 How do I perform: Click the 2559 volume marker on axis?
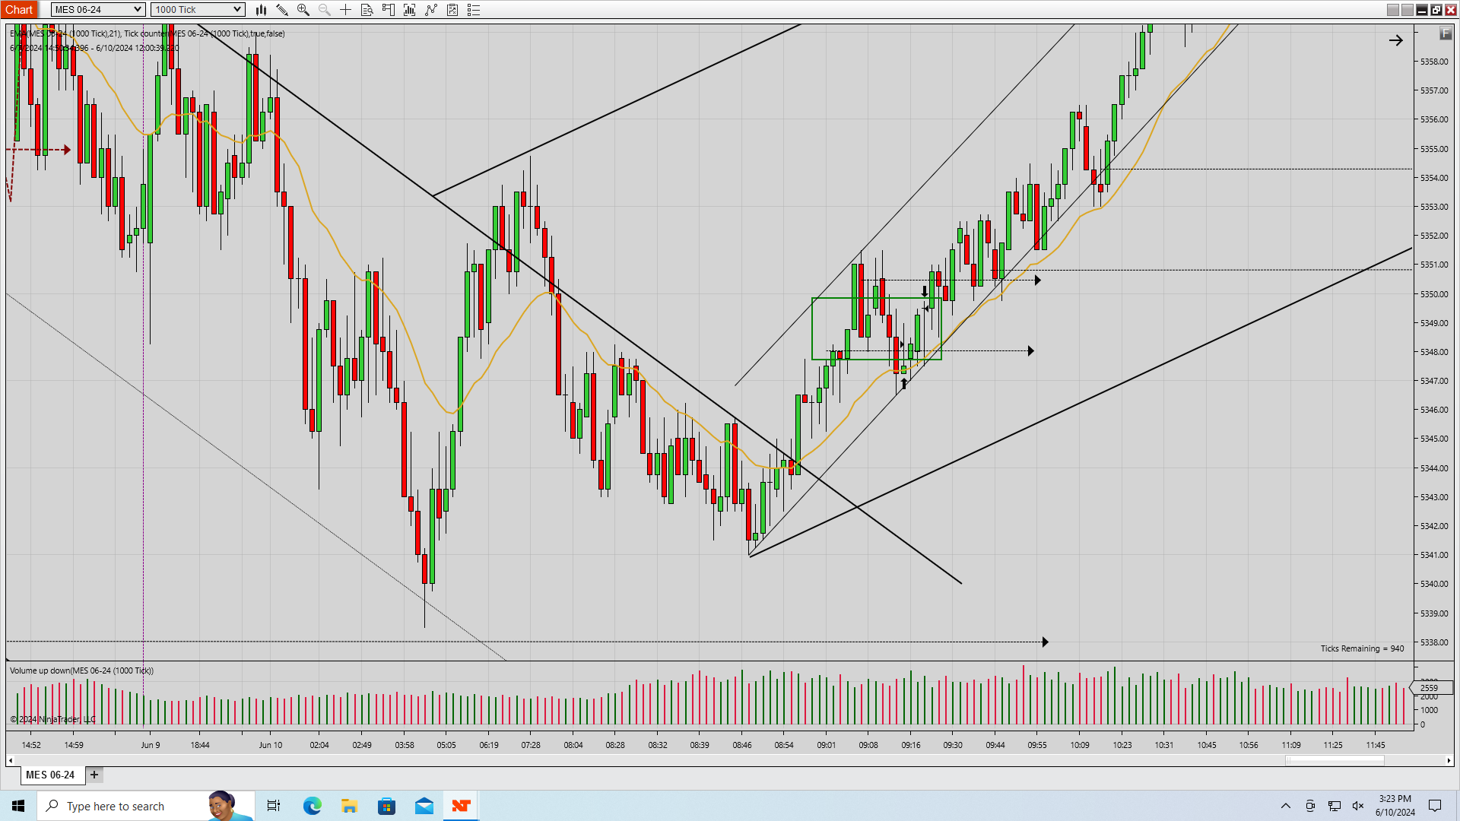pyautogui.click(x=1431, y=688)
